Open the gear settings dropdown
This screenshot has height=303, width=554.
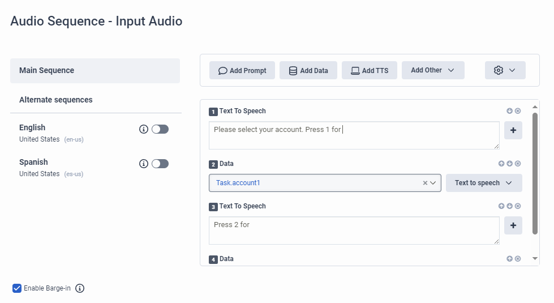coord(505,70)
